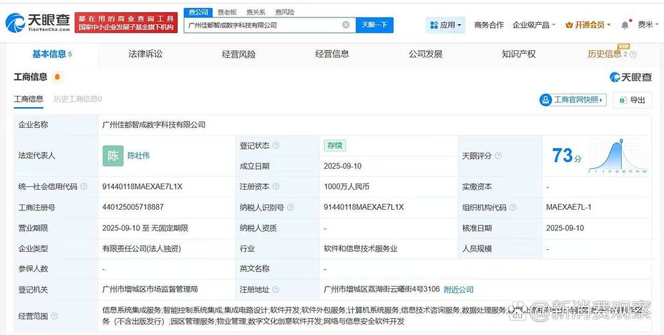The width and height of the screenshot is (664, 335).
Task: Switch to the 法律诉讼 tab
Action: tap(146, 54)
